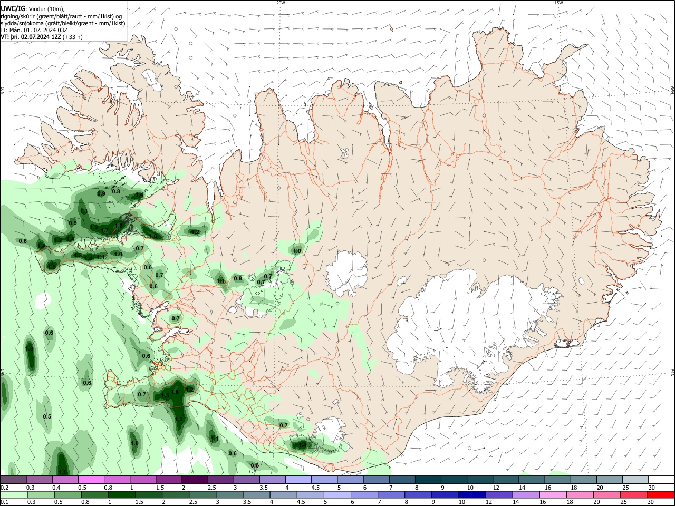This screenshot has width=675, height=506.
Task: Select the rain legend swatch between 2 and 2.5
Action: pyautogui.click(x=175, y=495)
